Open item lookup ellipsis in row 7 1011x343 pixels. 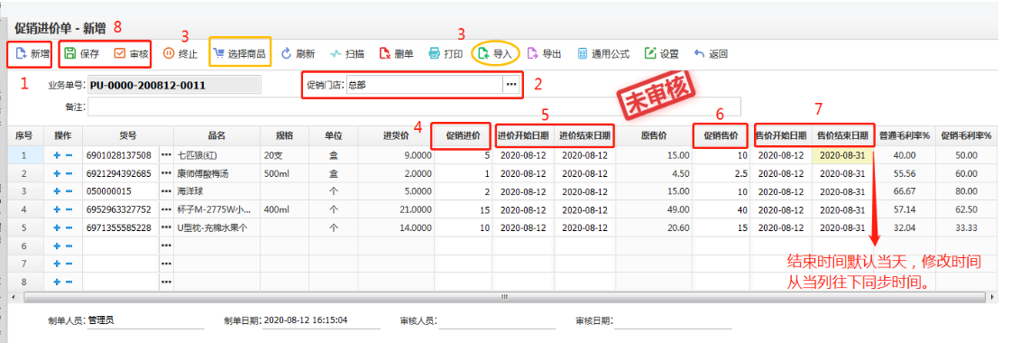tap(166, 264)
